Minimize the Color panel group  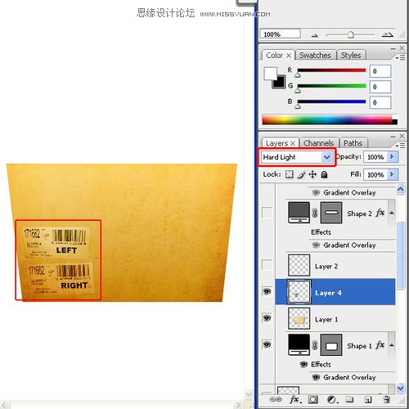coord(393,48)
